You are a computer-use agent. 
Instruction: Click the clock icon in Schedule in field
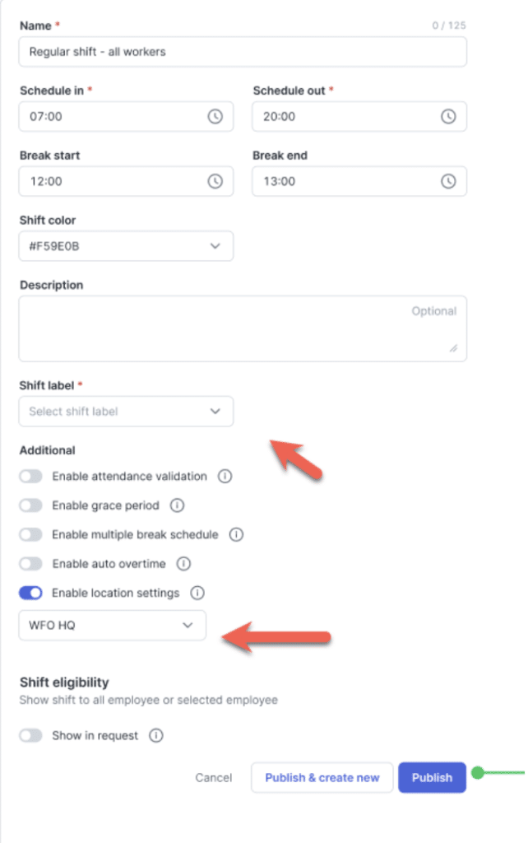(215, 117)
